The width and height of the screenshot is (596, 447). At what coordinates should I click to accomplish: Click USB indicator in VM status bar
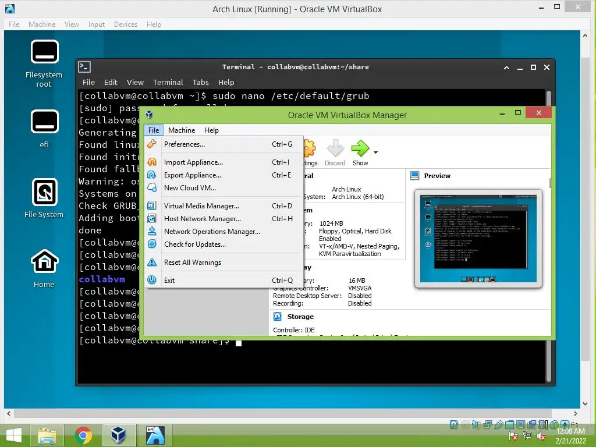point(498,424)
